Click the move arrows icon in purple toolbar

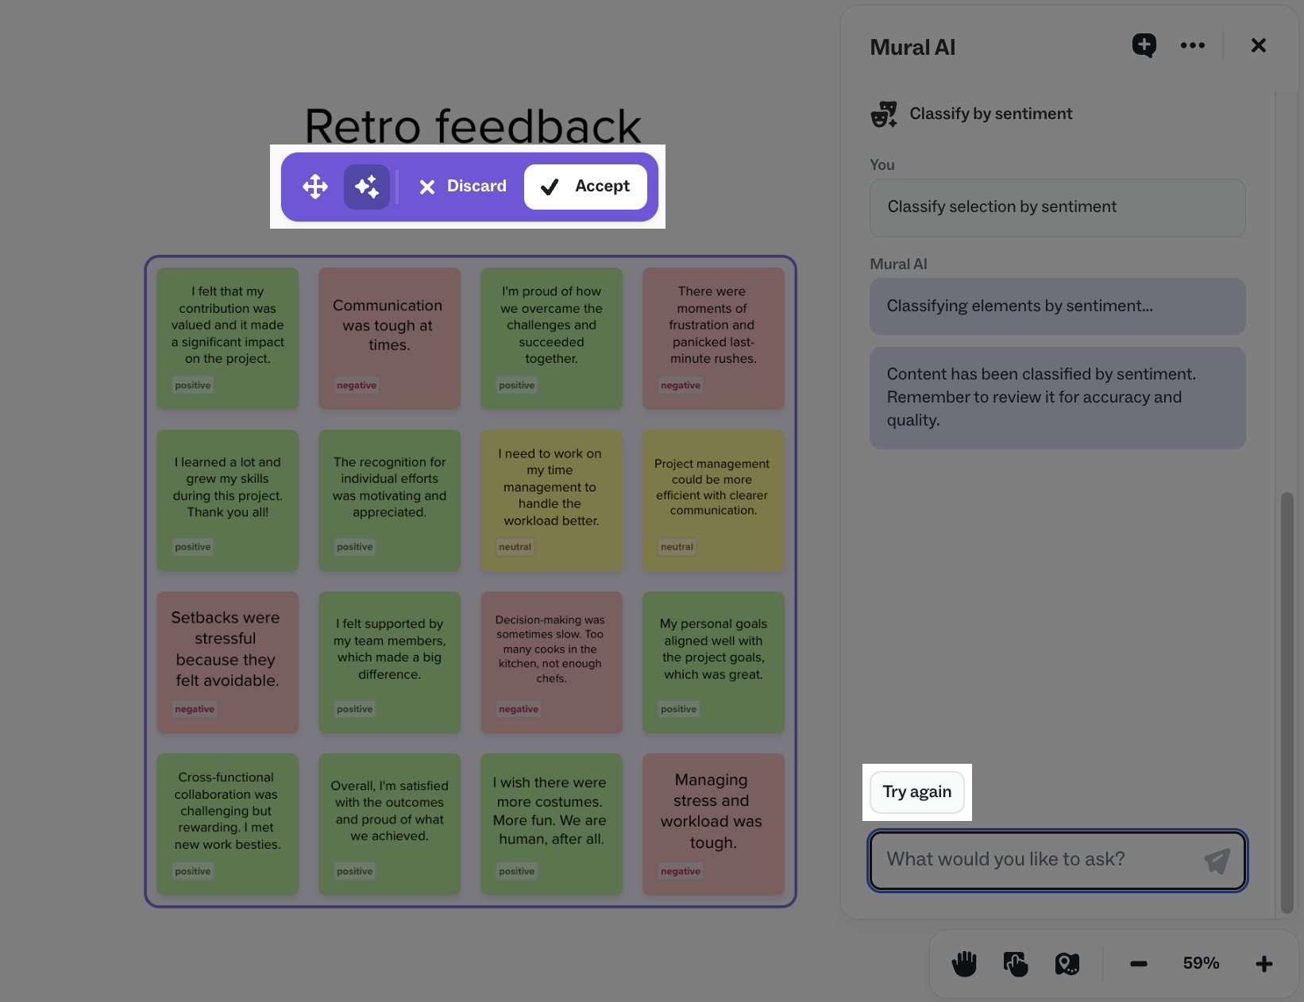(x=315, y=187)
